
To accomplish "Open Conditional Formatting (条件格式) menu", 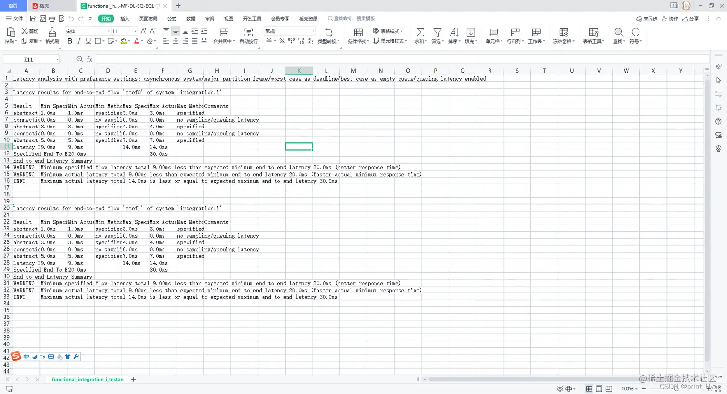I will (358, 36).
